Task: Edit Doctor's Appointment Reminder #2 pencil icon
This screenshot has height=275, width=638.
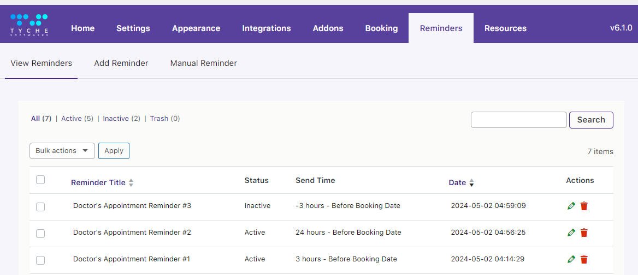Action: pyautogui.click(x=571, y=233)
